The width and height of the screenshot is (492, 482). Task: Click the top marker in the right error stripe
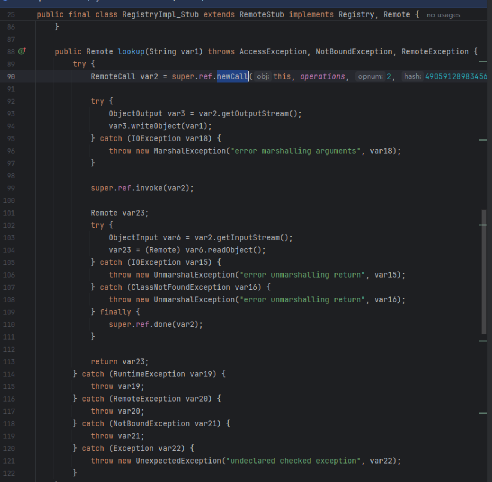(x=483, y=61)
